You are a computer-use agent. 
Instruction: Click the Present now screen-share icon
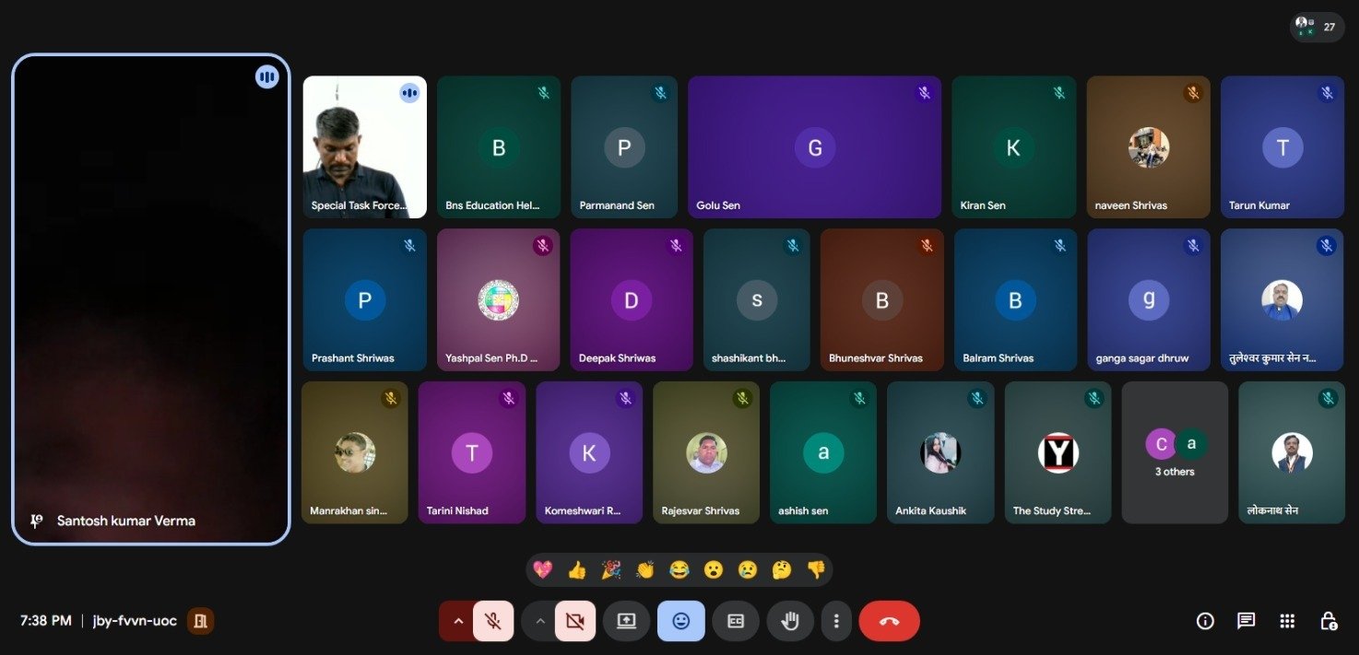[x=626, y=621]
